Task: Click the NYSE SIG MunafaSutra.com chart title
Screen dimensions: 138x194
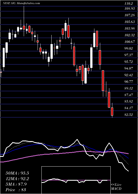Action: tap(21, 3)
